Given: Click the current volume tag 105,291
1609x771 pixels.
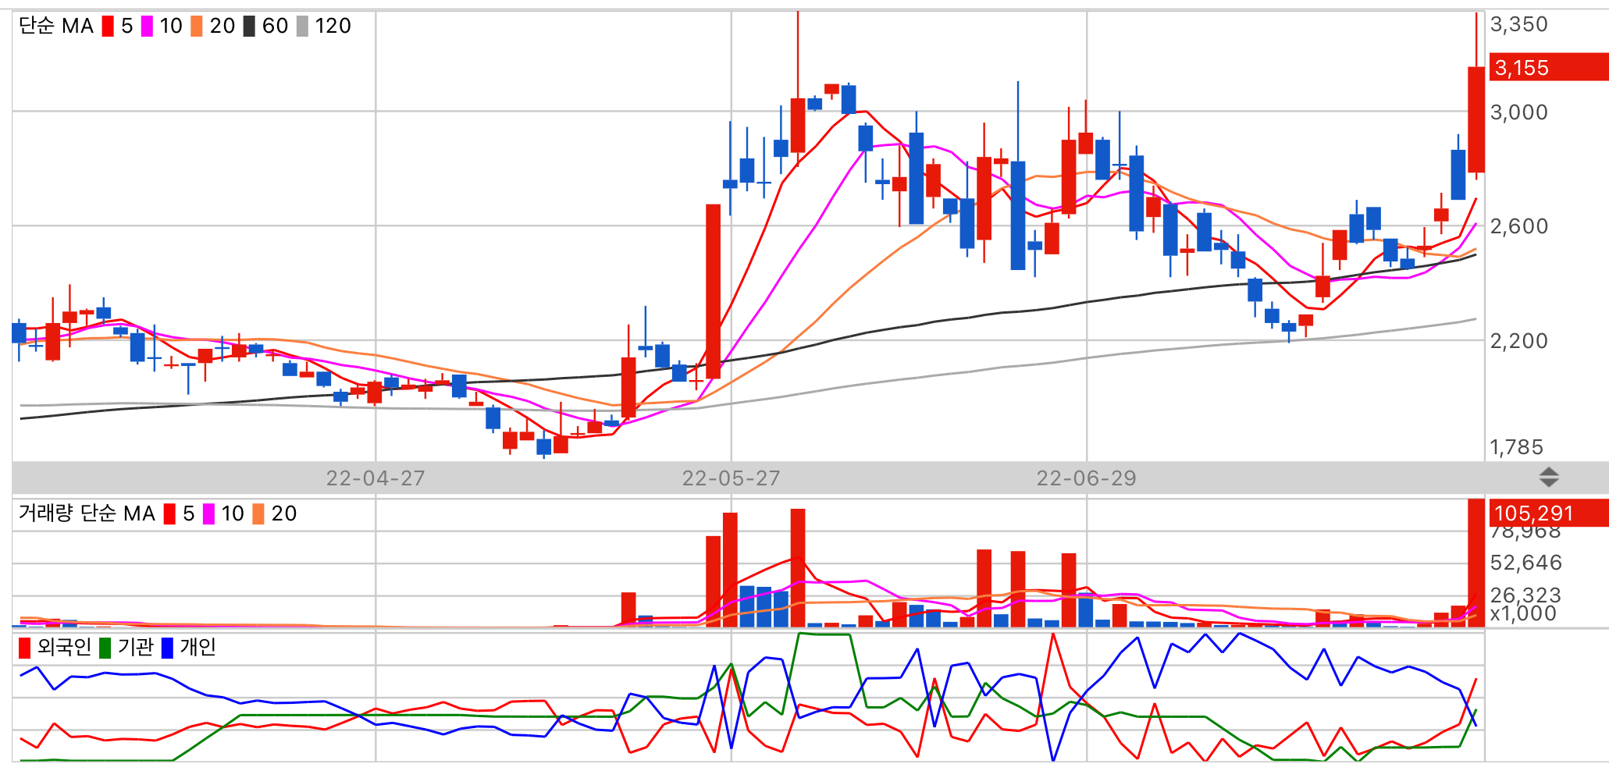Looking at the screenshot, I should (x=1549, y=513).
